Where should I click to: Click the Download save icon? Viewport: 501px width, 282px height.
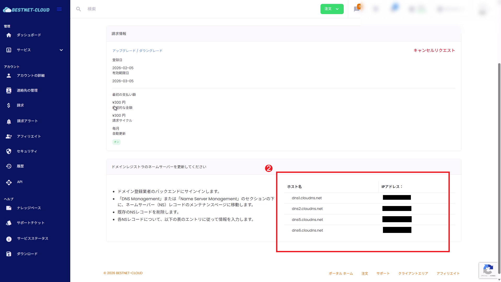tap(9, 254)
